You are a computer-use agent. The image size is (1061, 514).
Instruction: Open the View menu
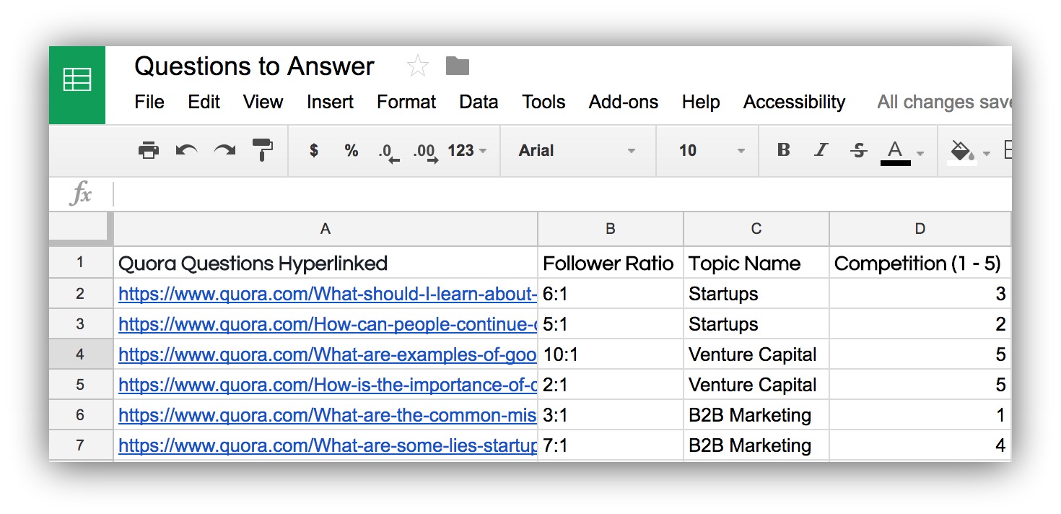[263, 102]
